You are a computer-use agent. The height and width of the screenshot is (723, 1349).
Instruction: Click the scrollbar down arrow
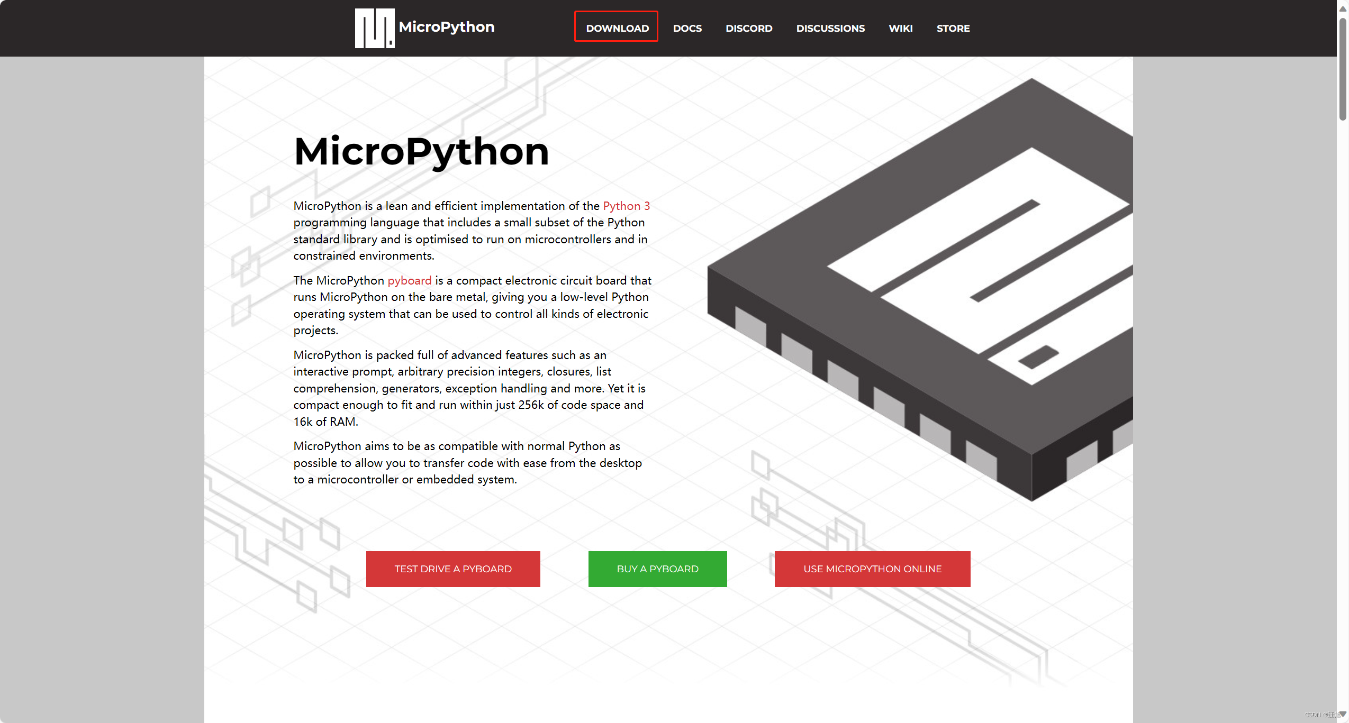pyautogui.click(x=1343, y=714)
